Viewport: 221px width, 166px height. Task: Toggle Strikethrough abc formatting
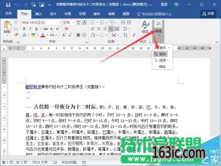pyautogui.click(x=46, y=29)
